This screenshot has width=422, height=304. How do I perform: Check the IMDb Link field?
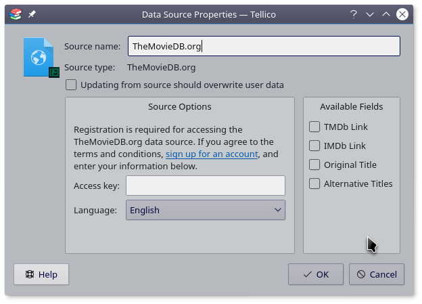click(314, 146)
